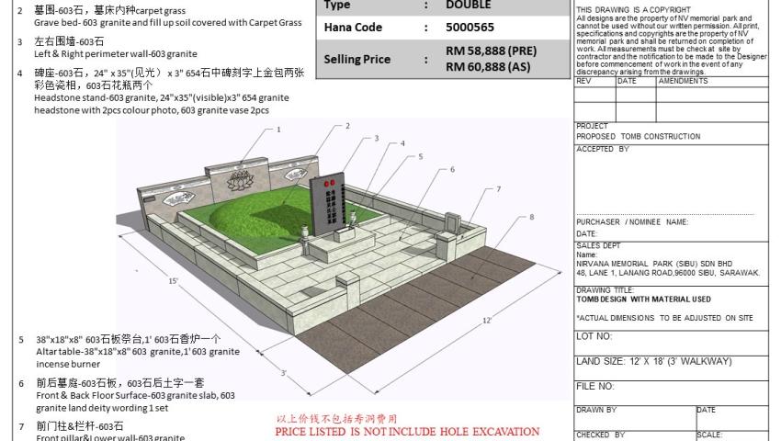Click the 3' walkway dimension label
The image size is (781, 441).
284,372
